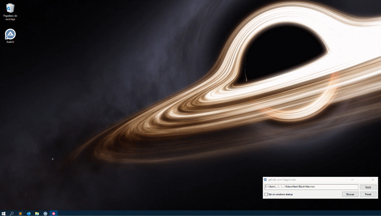The image size is (381, 216).
Task: Open the Windows Start menu
Action: [x=3, y=213]
